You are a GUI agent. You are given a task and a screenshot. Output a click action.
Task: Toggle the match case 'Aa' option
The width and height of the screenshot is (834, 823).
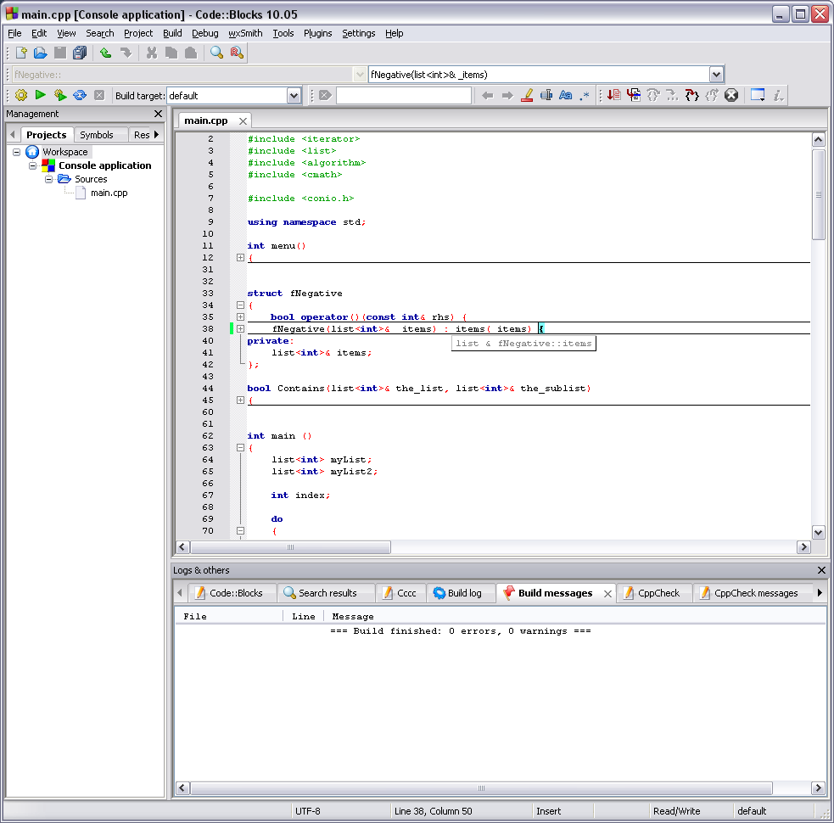[566, 96]
